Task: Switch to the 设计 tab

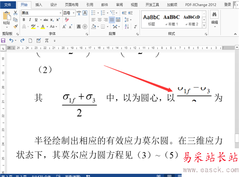Action: coord(54,5)
